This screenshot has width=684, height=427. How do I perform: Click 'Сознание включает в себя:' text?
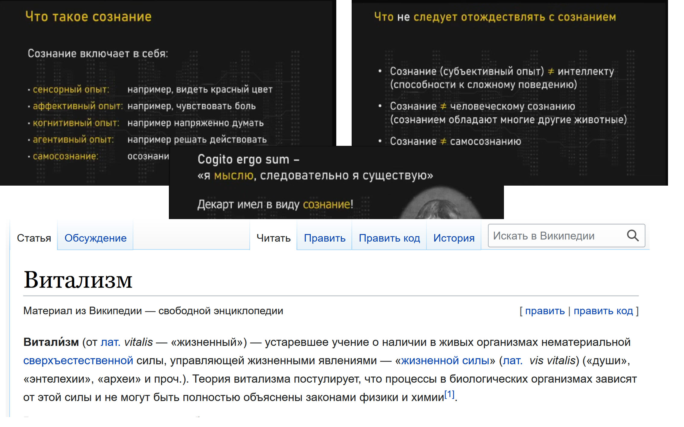pyautogui.click(x=98, y=53)
